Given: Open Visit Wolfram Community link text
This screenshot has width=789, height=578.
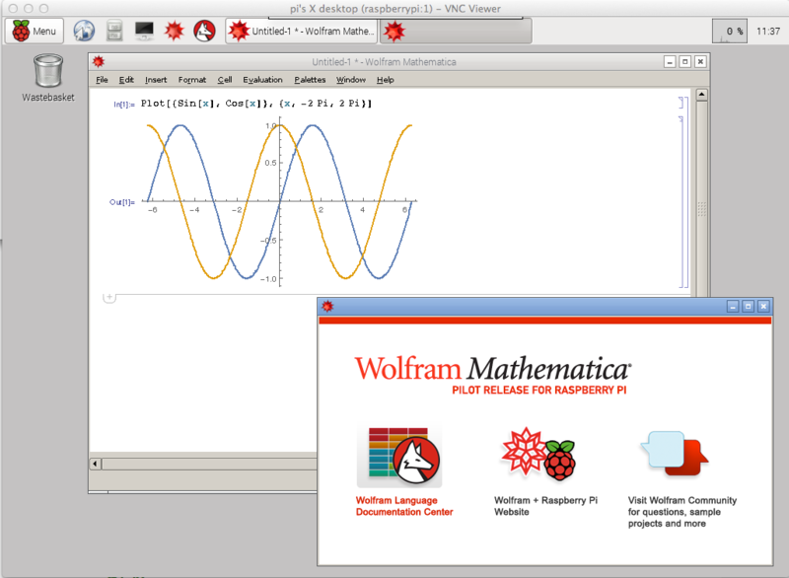Looking at the screenshot, I should coord(681,512).
